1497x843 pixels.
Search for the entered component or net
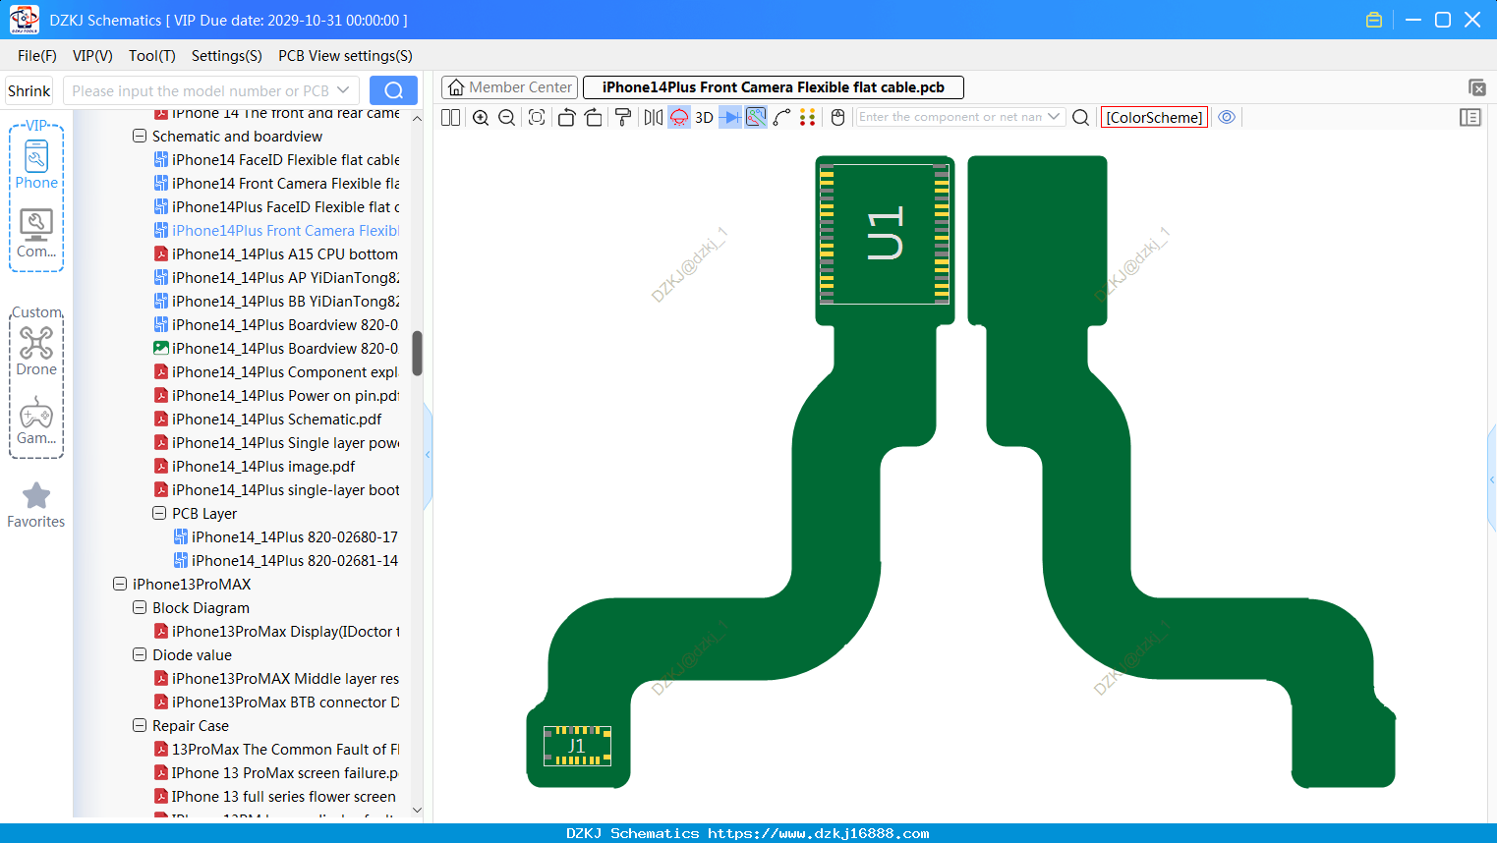[x=1080, y=117]
